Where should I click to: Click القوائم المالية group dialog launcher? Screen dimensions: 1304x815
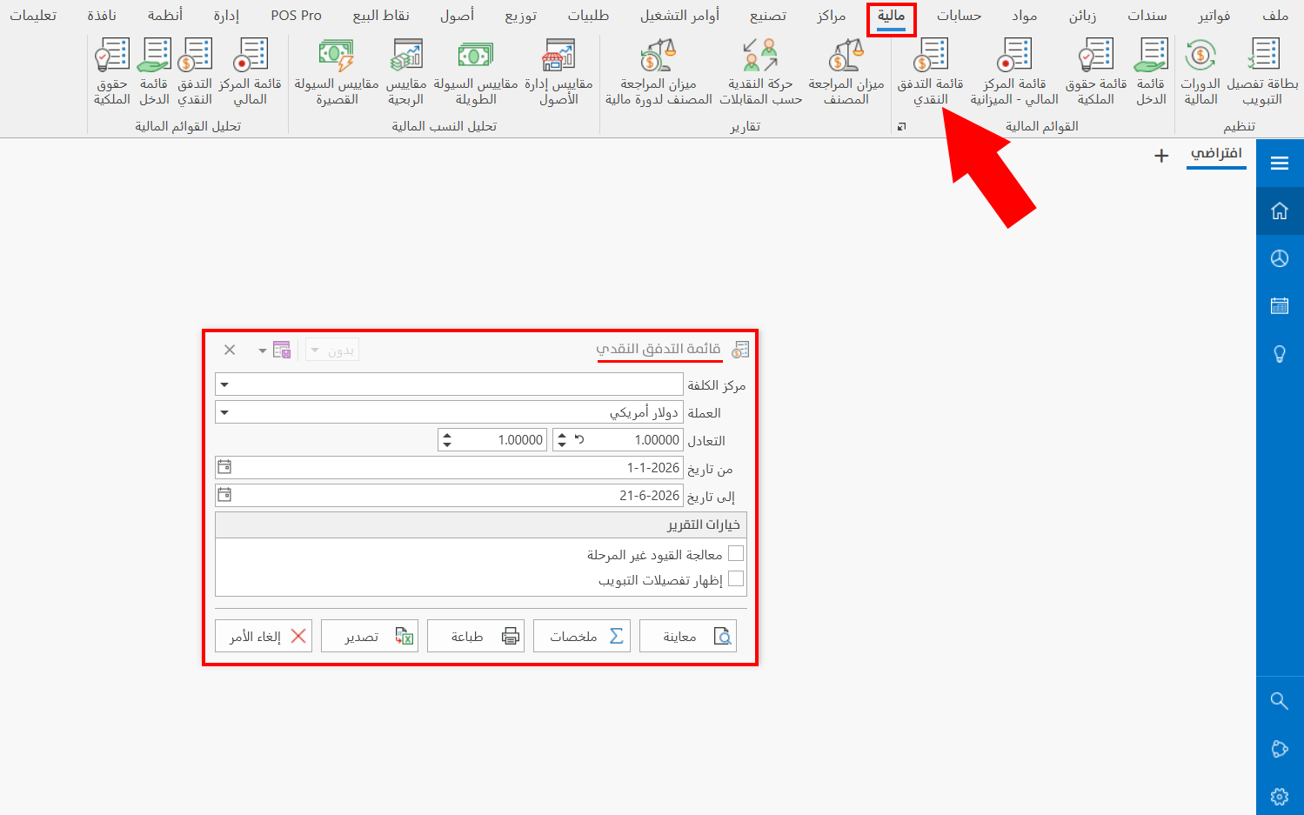coord(902,127)
